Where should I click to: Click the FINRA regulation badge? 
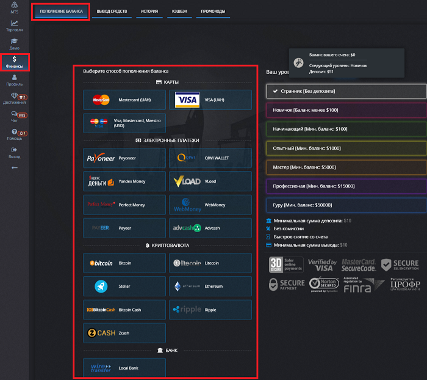tap(364, 285)
